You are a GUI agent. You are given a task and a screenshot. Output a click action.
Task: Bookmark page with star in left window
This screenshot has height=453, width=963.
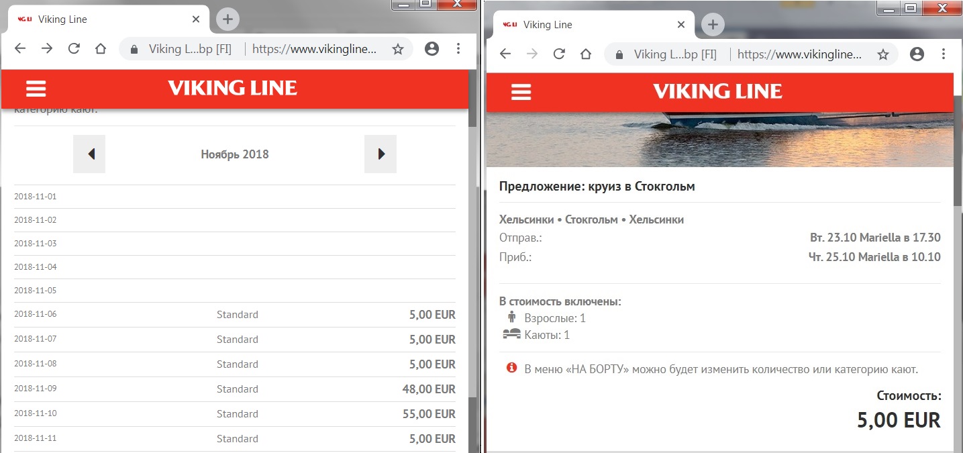pyautogui.click(x=398, y=49)
